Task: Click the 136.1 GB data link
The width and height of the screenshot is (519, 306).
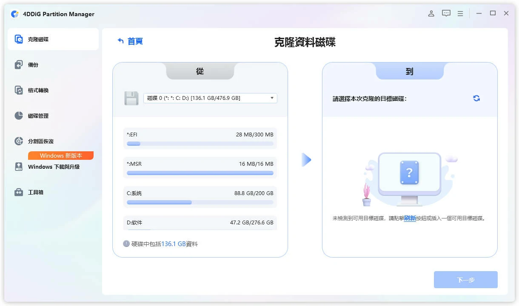Action: coord(174,244)
